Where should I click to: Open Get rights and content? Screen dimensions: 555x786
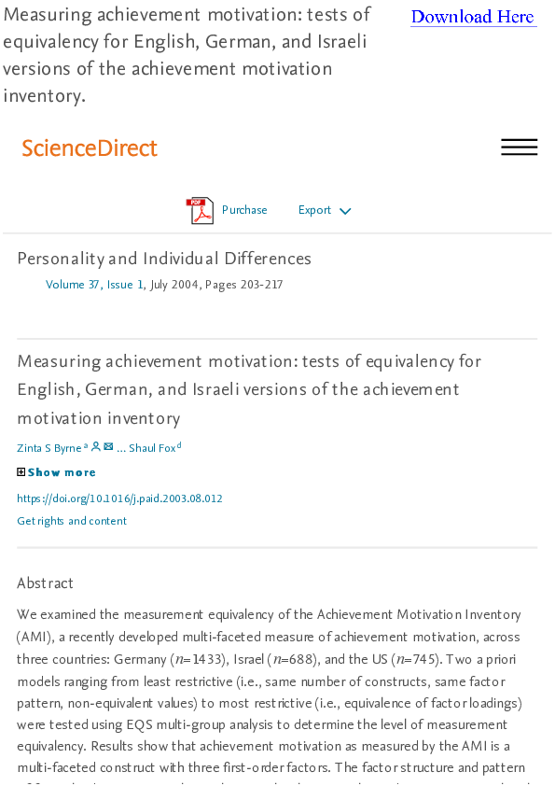point(71,520)
